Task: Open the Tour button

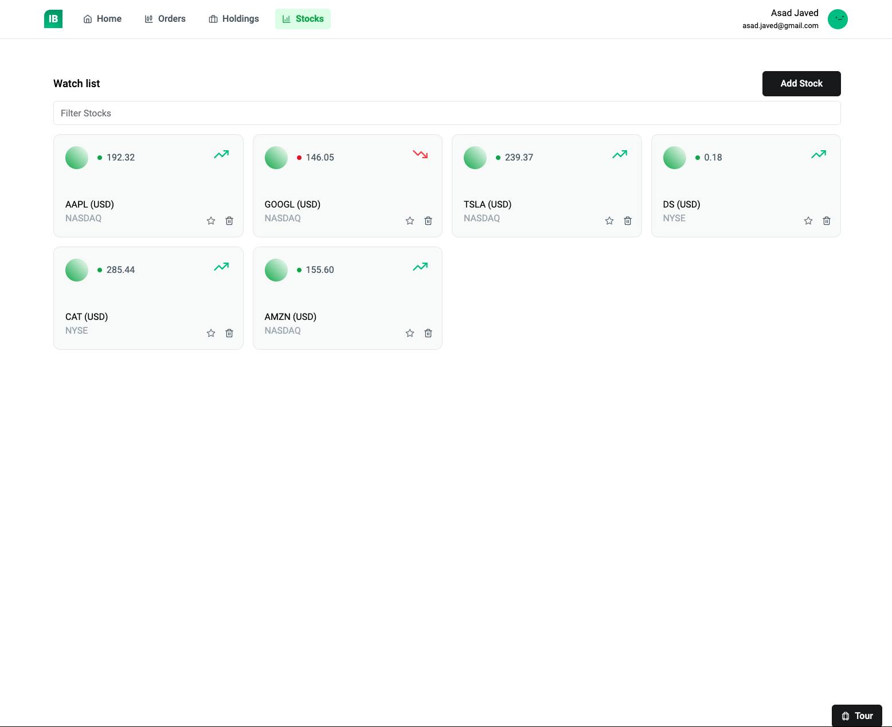Action: 857,716
